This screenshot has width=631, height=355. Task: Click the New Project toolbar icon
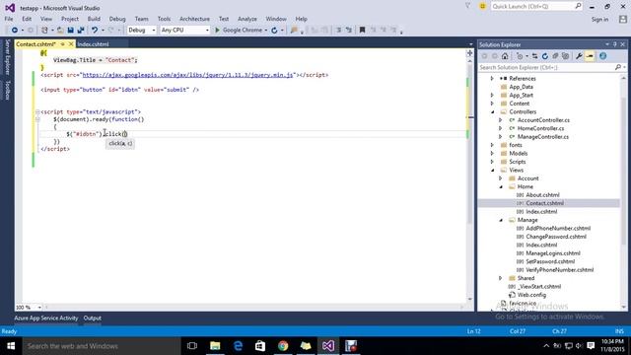[44, 31]
